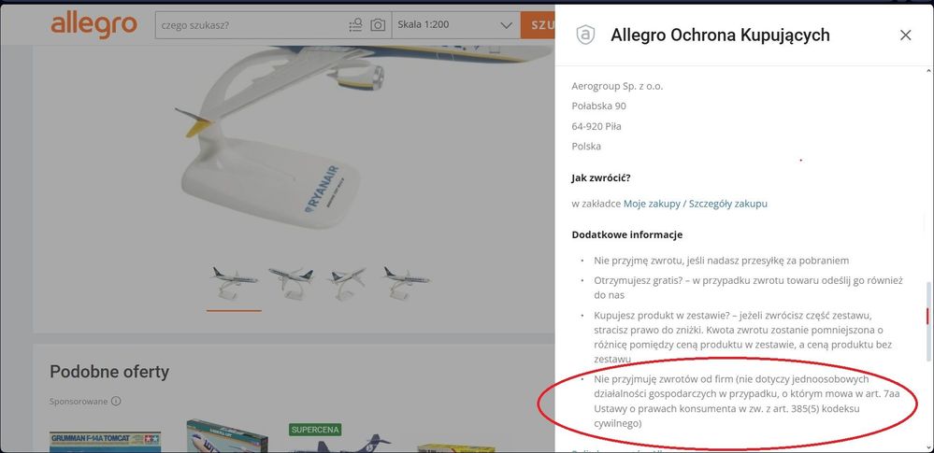Screen dimensions: 934x453
Task: Focus the 'czego szukasz?' search field
Action: (x=251, y=25)
